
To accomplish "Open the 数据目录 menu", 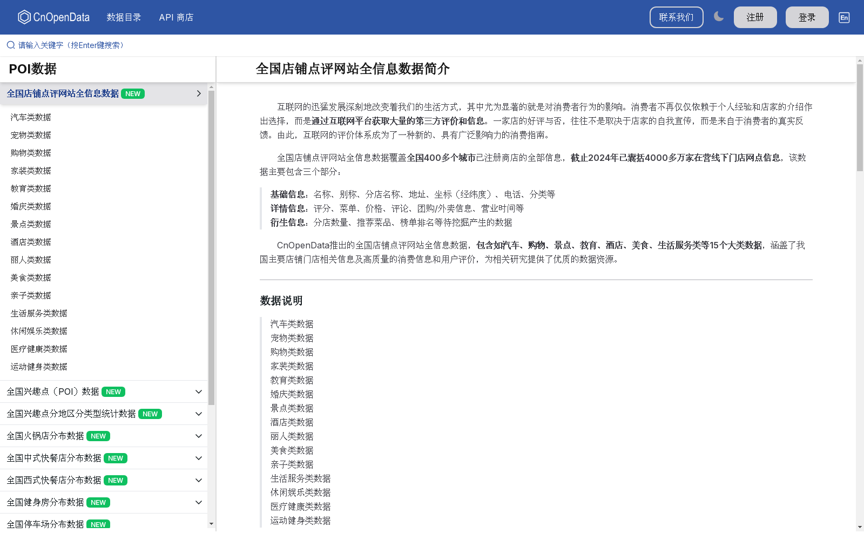I will coord(124,17).
